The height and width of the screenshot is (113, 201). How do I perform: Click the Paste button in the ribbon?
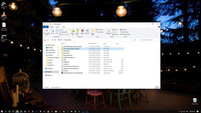pos(57,31)
